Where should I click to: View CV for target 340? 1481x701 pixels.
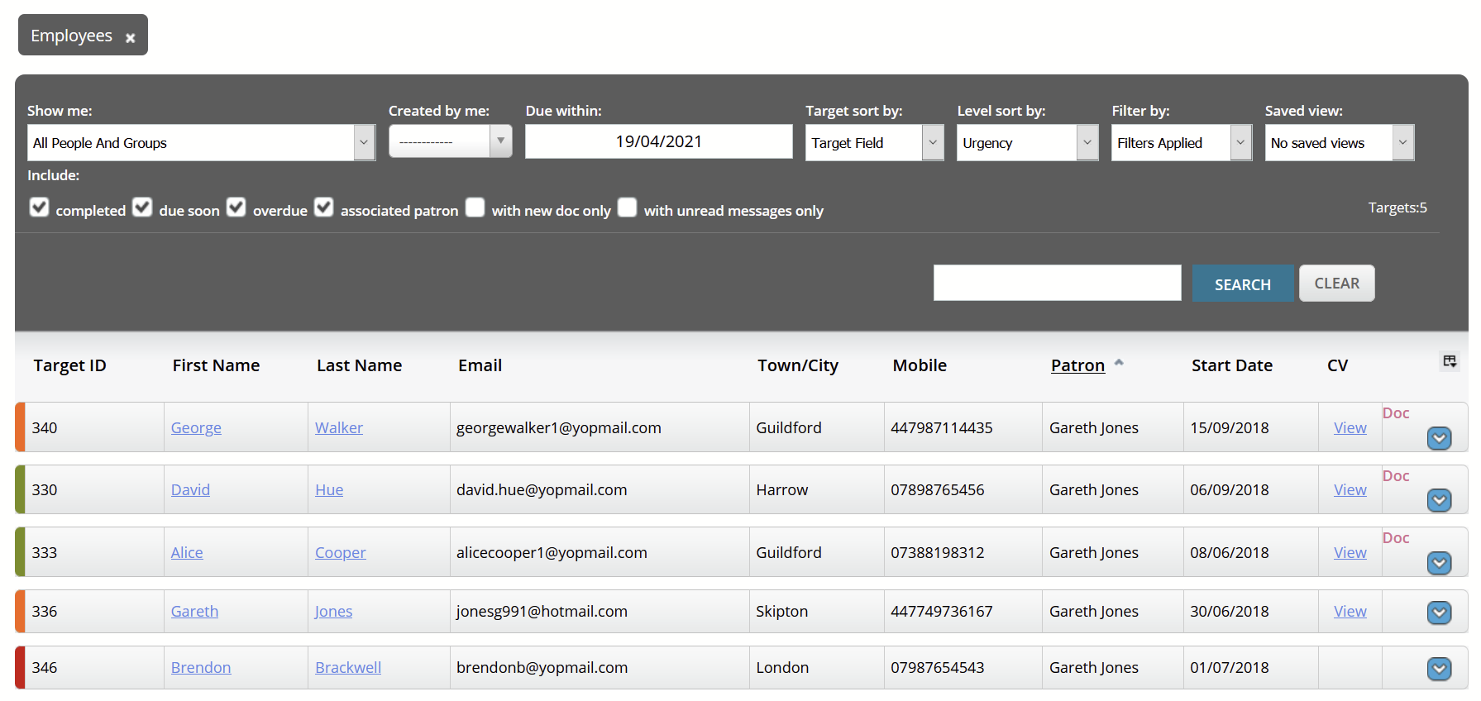[x=1350, y=427]
